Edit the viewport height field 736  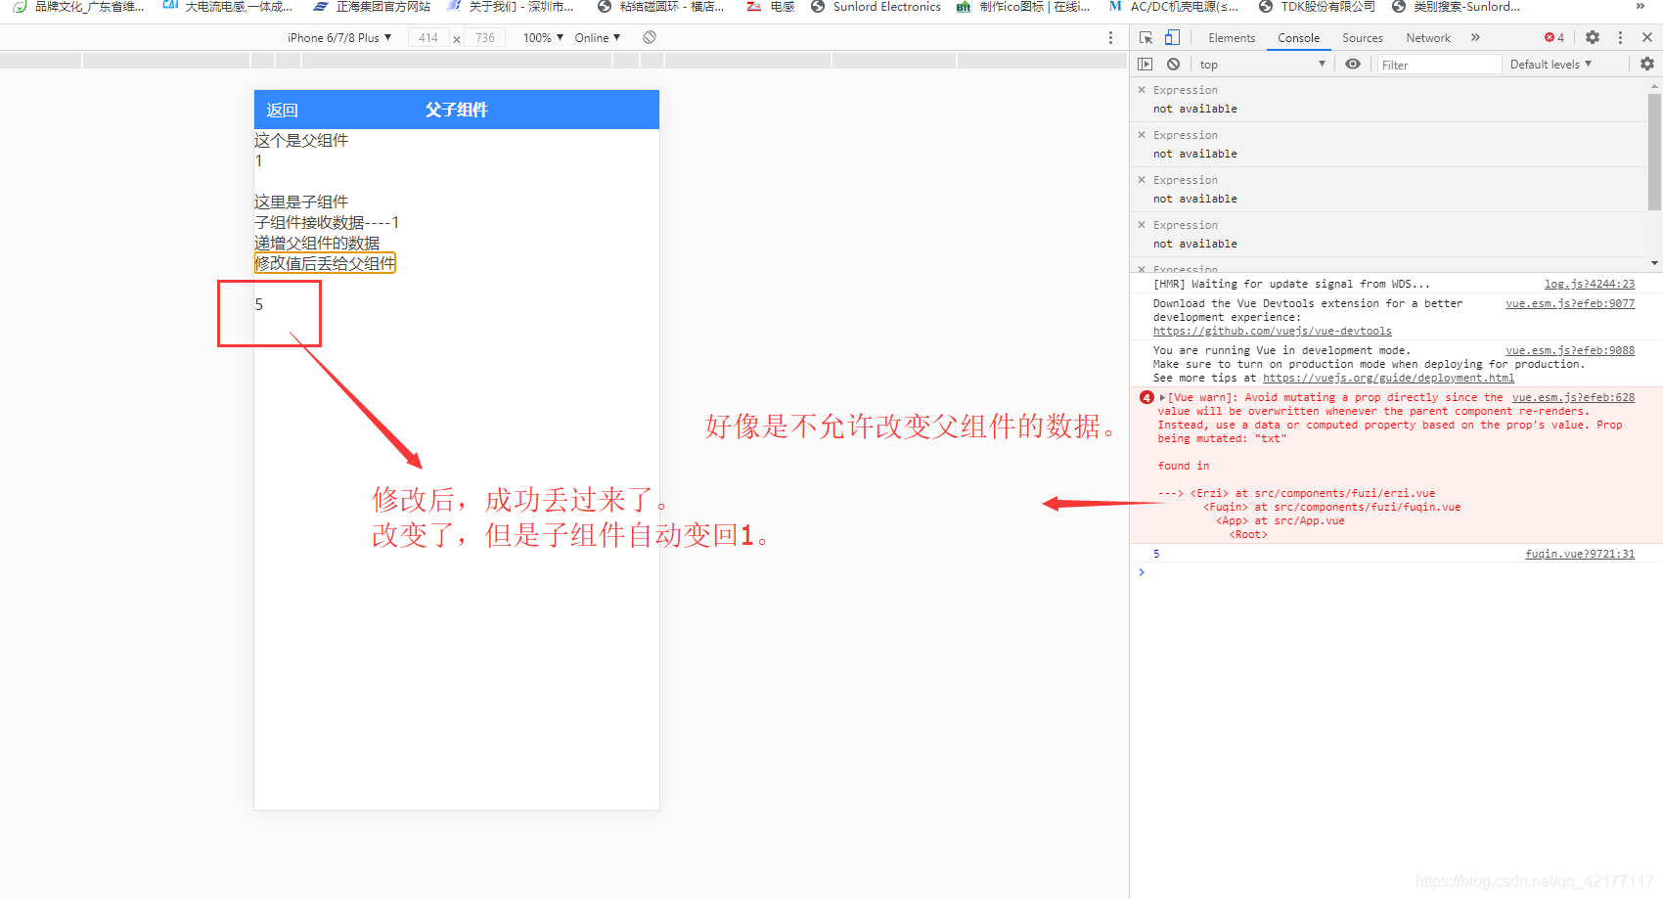[484, 37]
